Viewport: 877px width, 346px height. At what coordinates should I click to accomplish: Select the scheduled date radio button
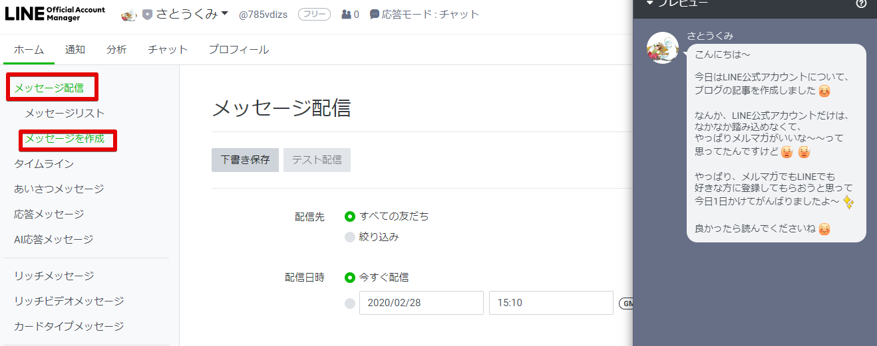[x=350, y=303]
